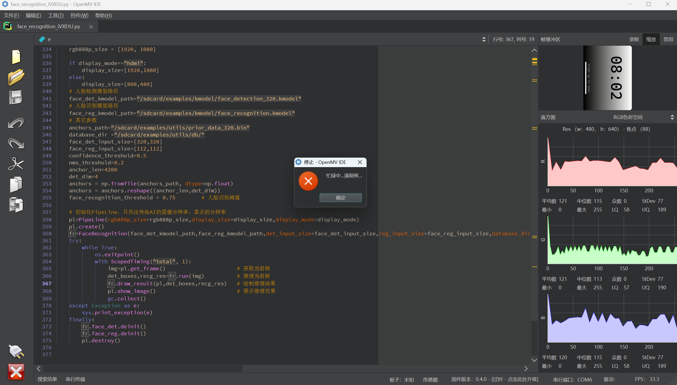Open the 控件(W) menu

click(79, 15)
